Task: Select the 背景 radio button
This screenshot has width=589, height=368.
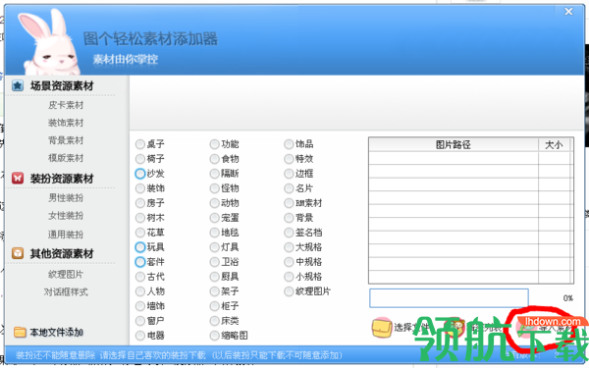Action: [x=289, y=218]
